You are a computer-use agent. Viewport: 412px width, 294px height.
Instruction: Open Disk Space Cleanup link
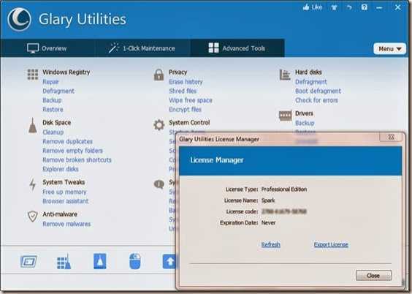53,132
